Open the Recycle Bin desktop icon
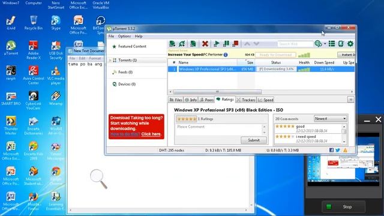Image resolution: width=384 pixels, height=216 pixels. (34, 23)
